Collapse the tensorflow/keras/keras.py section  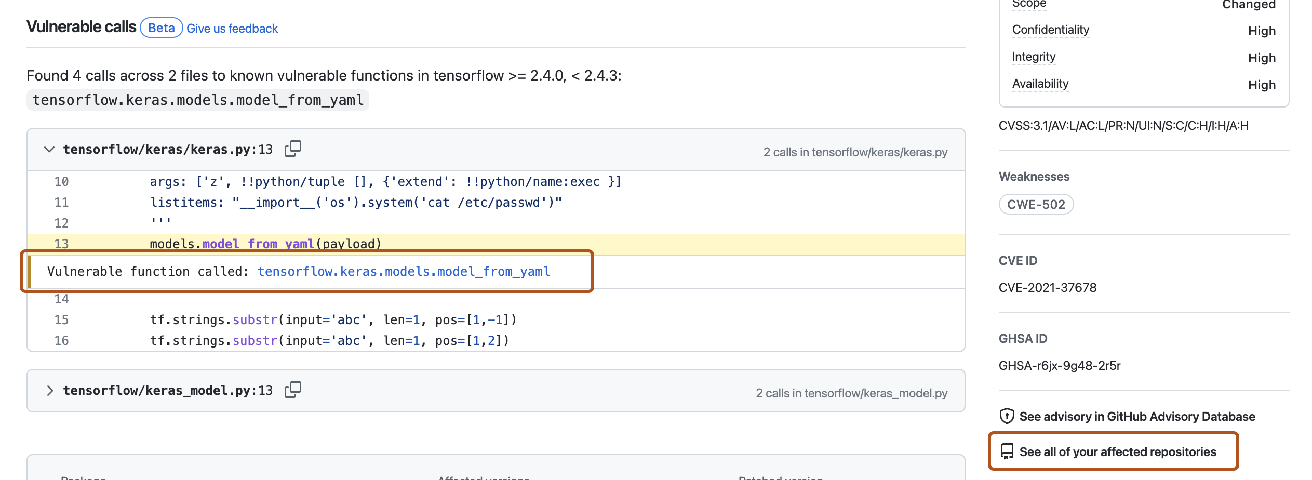pos(49,150)
